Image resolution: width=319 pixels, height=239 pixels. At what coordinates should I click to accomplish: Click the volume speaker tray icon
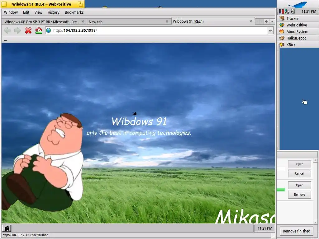coord(293,12)
